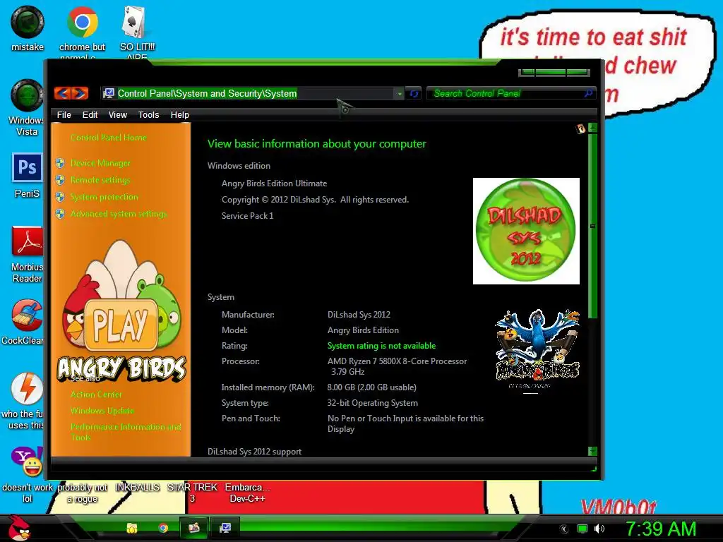Click '8.00 GB (2.00 GB usable)' value
Image resolution: width=723 pixels, height=542 pixels.
point(371,387)
